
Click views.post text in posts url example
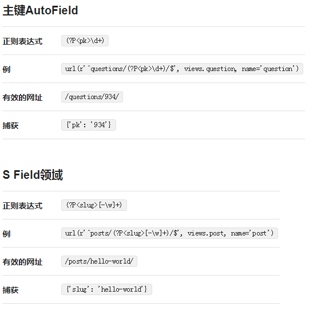(206, 233)
